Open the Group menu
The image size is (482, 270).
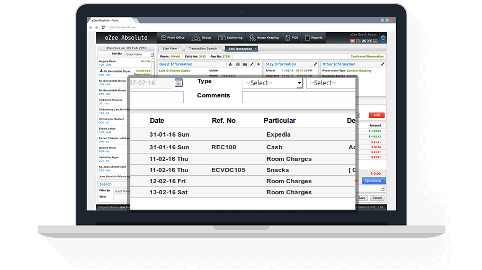coord(201,38)
